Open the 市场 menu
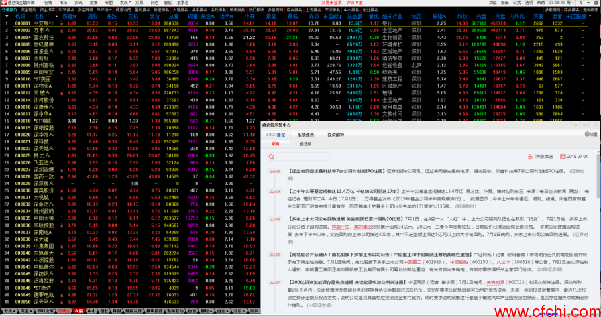 point(63,2)
